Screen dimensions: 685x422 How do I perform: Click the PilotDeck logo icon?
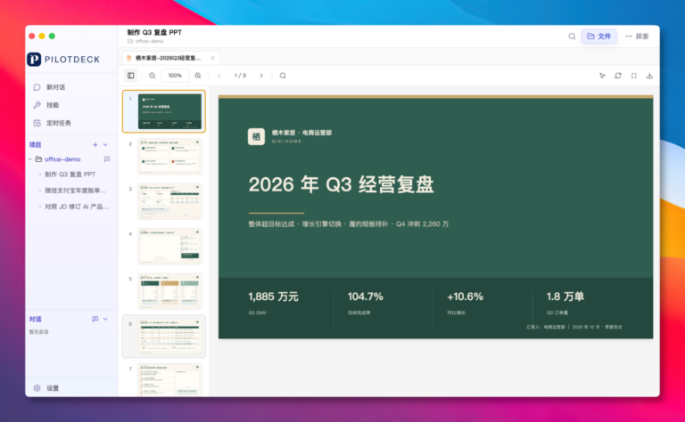point(34,60)
